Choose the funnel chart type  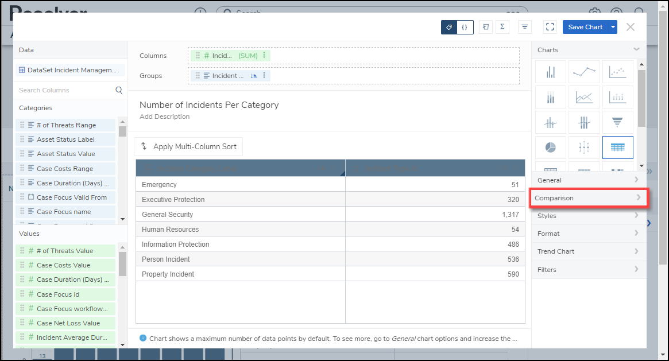coord(617,122)
